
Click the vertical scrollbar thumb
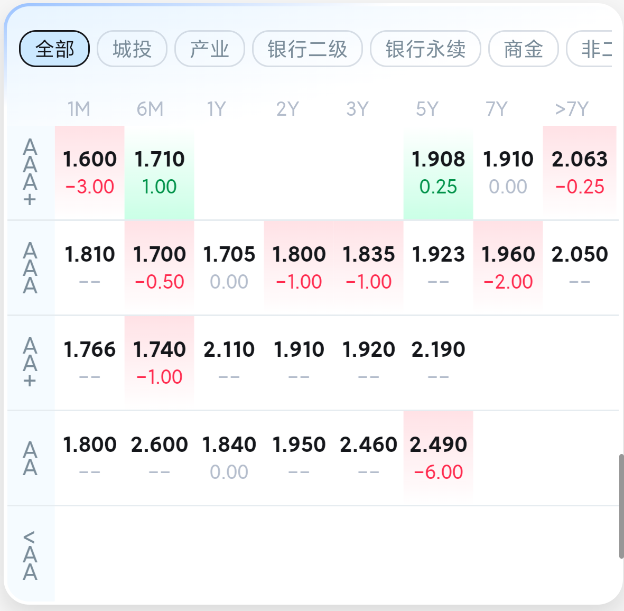pyautogui.click(x=621, y=506)
